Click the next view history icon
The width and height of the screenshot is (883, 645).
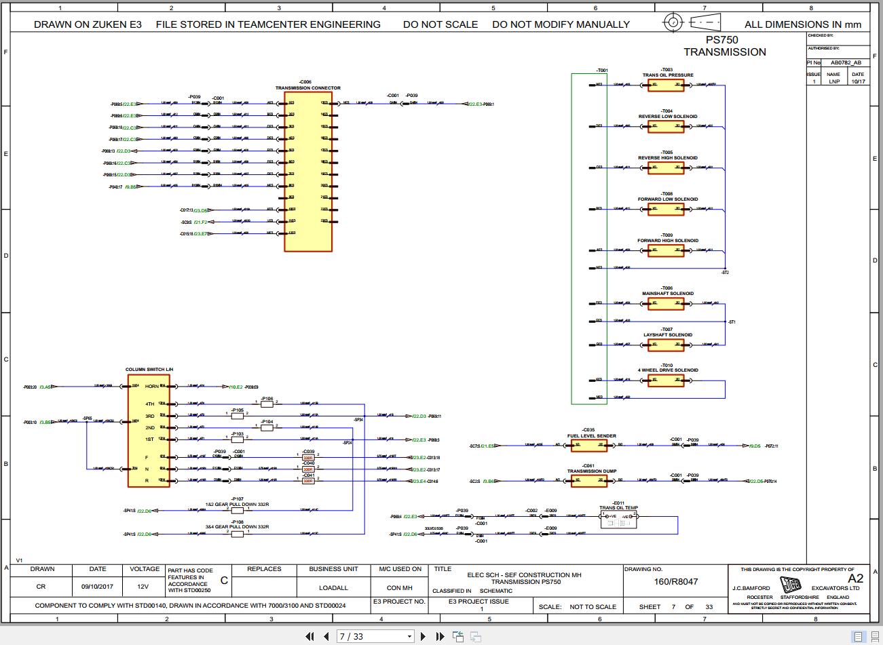tap(474, 636)
